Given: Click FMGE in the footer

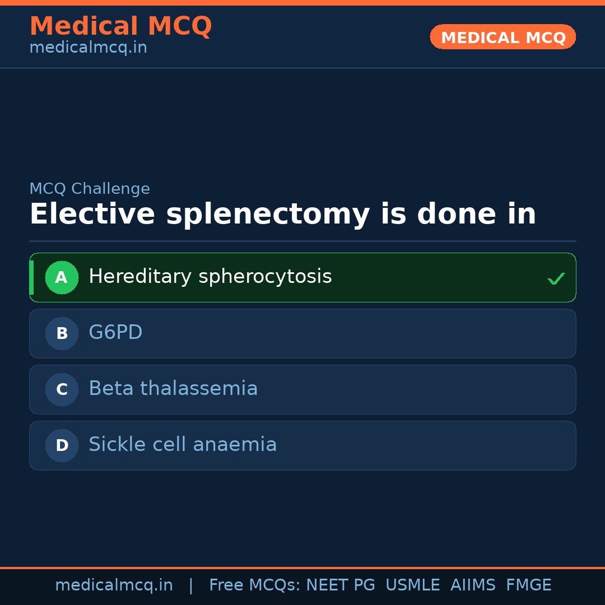Looking at the screenshot, I should pos(528,585).
